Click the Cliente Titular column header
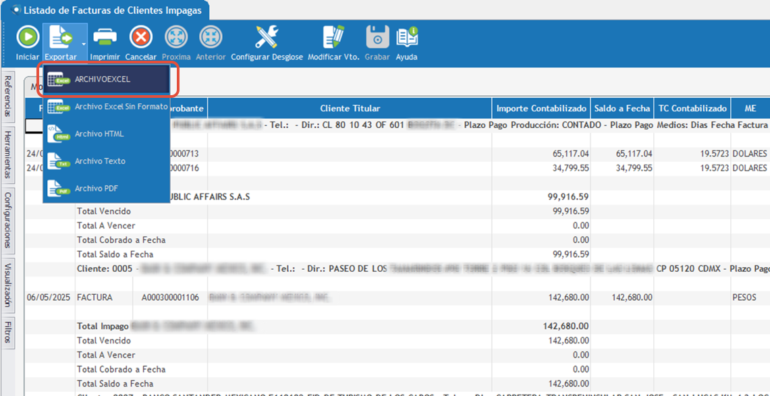 click(350, 109)
